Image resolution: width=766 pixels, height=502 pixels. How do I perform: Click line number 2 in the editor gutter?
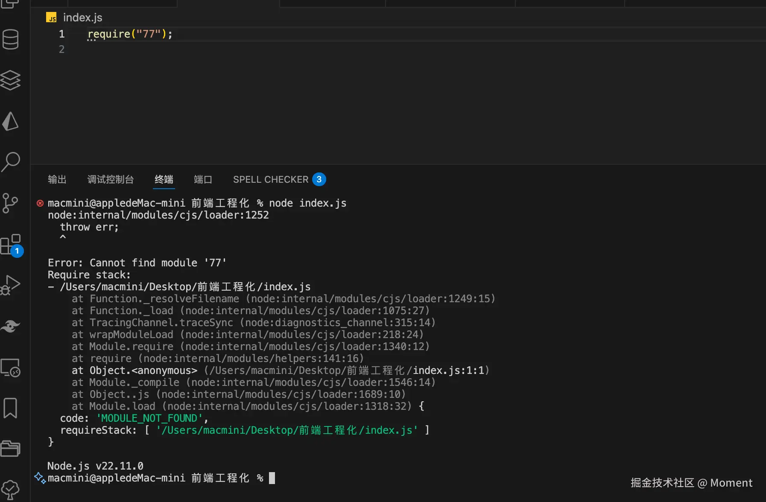click(x=62, y=49)
